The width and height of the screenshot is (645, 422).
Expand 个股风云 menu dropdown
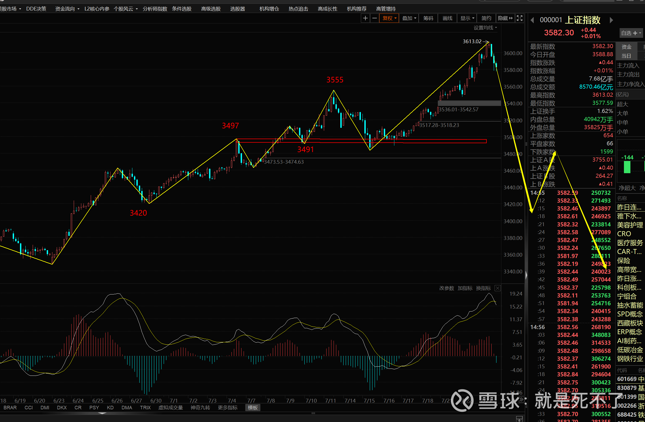point(126,9)
